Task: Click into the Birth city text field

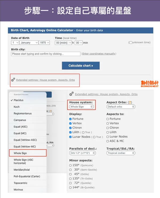Action: pos(46,54)
